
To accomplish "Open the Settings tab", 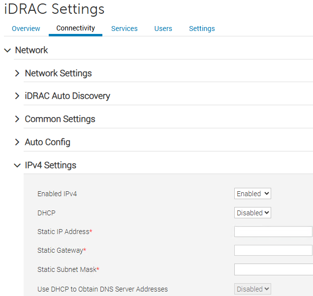I will pos(202,29).
